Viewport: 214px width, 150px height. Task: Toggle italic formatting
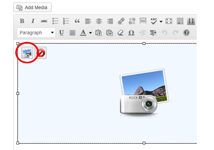[x=33, y=21]
